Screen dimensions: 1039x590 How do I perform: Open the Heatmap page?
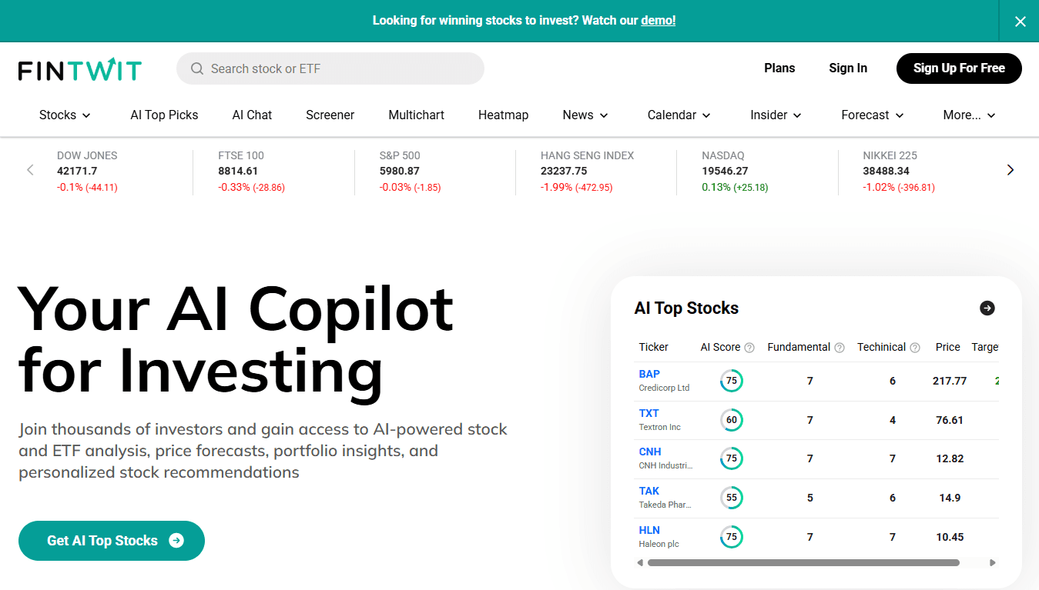(503, 115)
